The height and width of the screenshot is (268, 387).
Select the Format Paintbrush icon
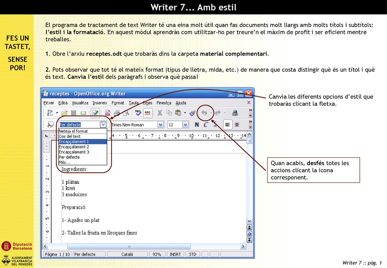(x=192, y=113)
